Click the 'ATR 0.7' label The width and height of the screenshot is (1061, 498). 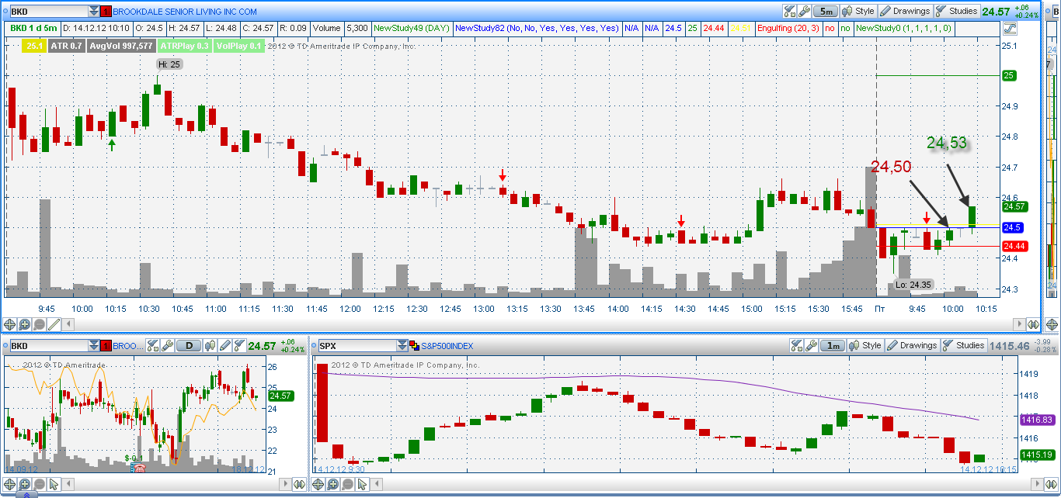66,46
